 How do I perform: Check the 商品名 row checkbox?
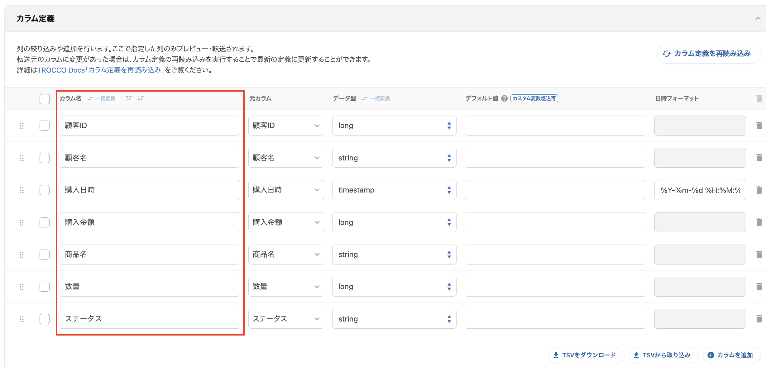pyautogui.click(x=45, y=255)
